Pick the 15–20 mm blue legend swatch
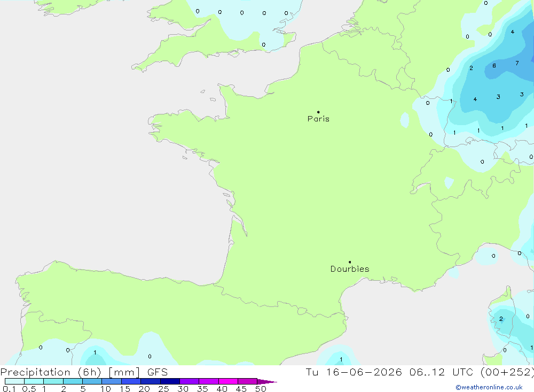This screenshot has height=392, width=534. click(x=131, y=381)
